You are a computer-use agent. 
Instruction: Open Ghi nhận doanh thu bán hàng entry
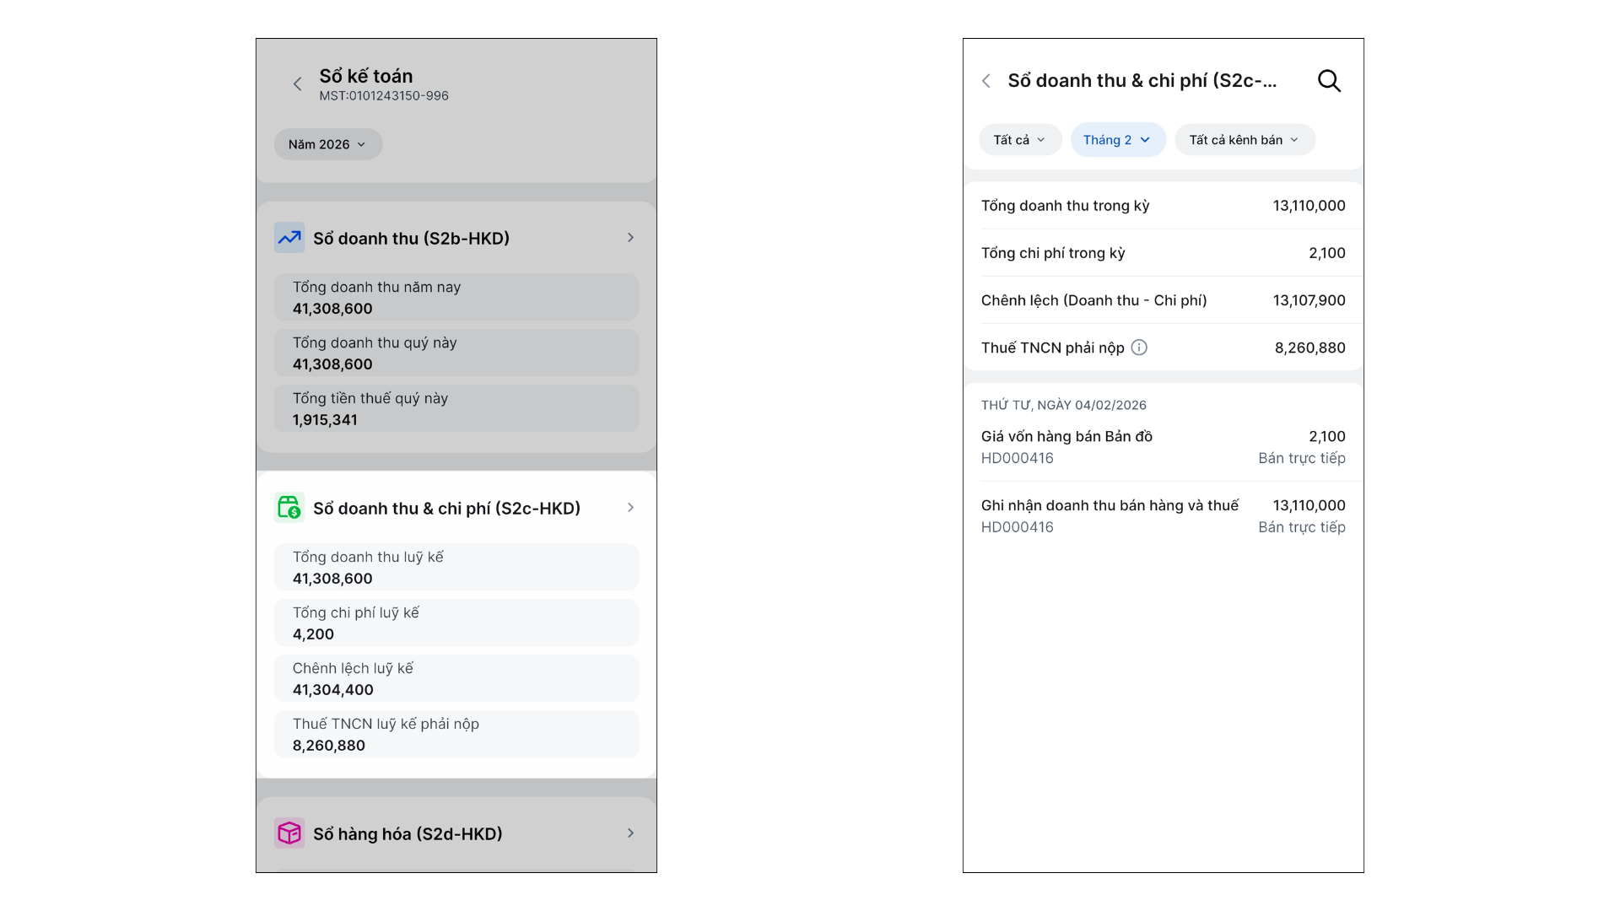[1163, 516]
